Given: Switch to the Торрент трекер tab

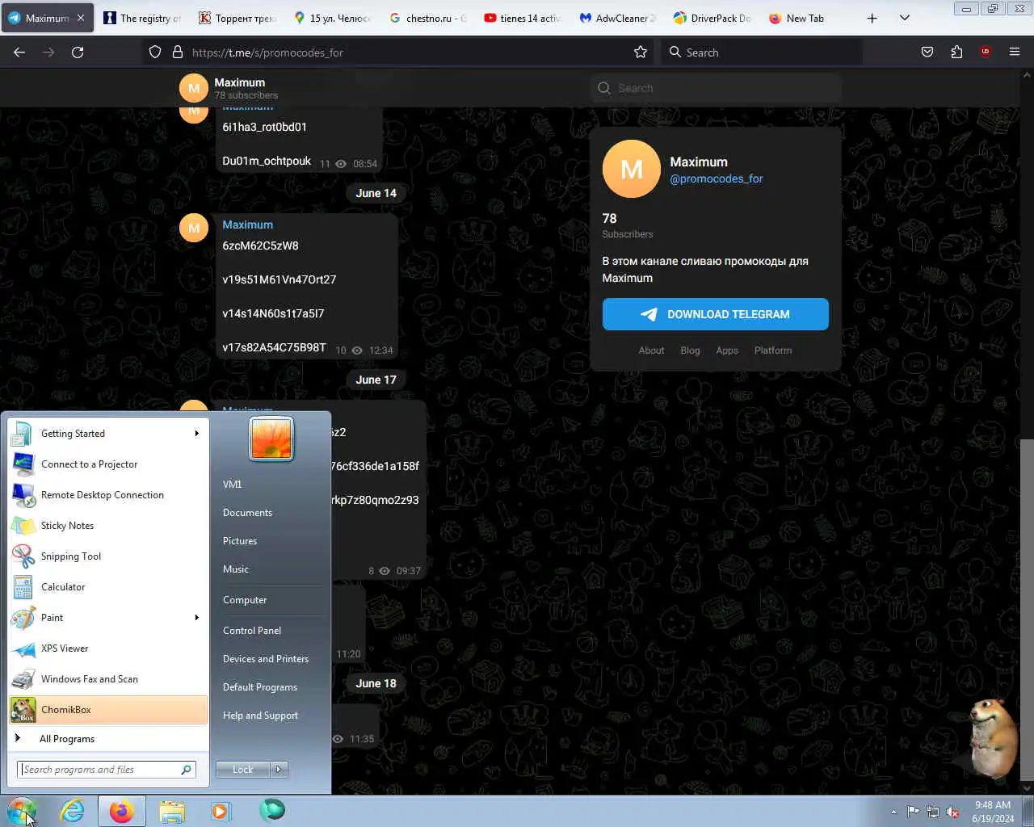Looking at the screenshot, I should tap(237, 18).
